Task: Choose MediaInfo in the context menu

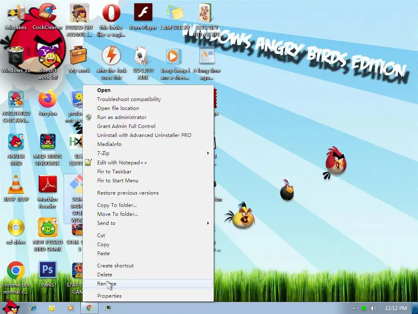Action: coord(148,144)
